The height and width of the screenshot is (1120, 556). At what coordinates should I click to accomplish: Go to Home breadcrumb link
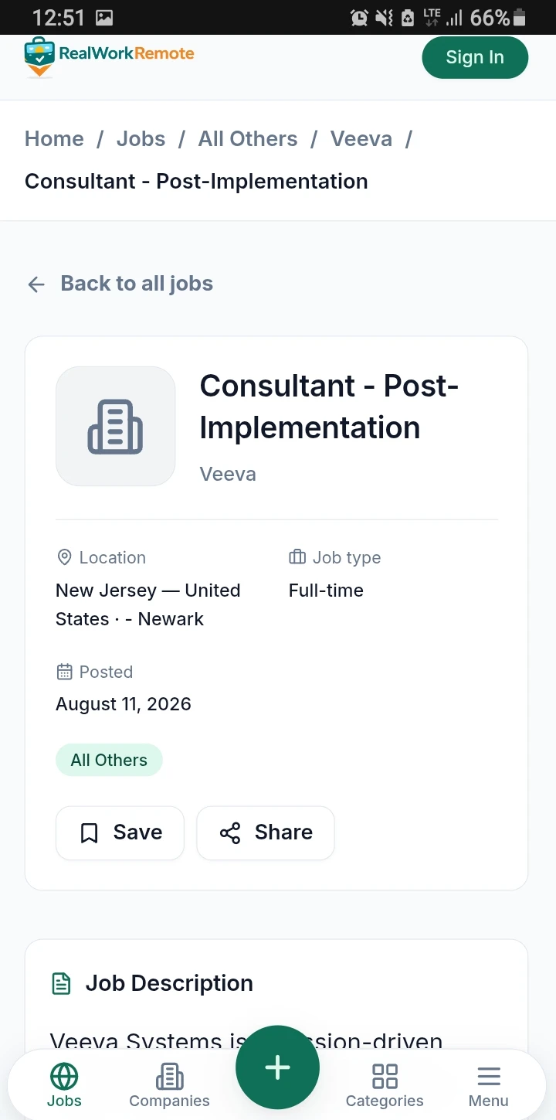point(54,139)
